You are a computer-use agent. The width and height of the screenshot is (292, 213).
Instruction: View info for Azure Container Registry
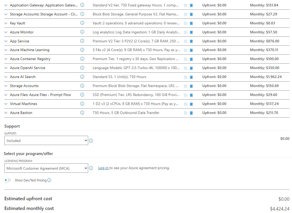82,59
